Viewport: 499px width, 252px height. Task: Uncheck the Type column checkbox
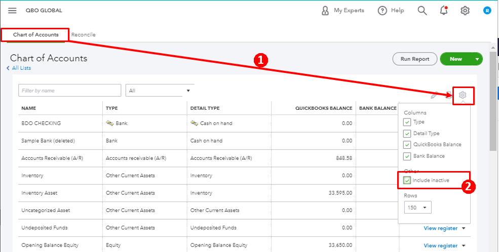tap(407, 122)
